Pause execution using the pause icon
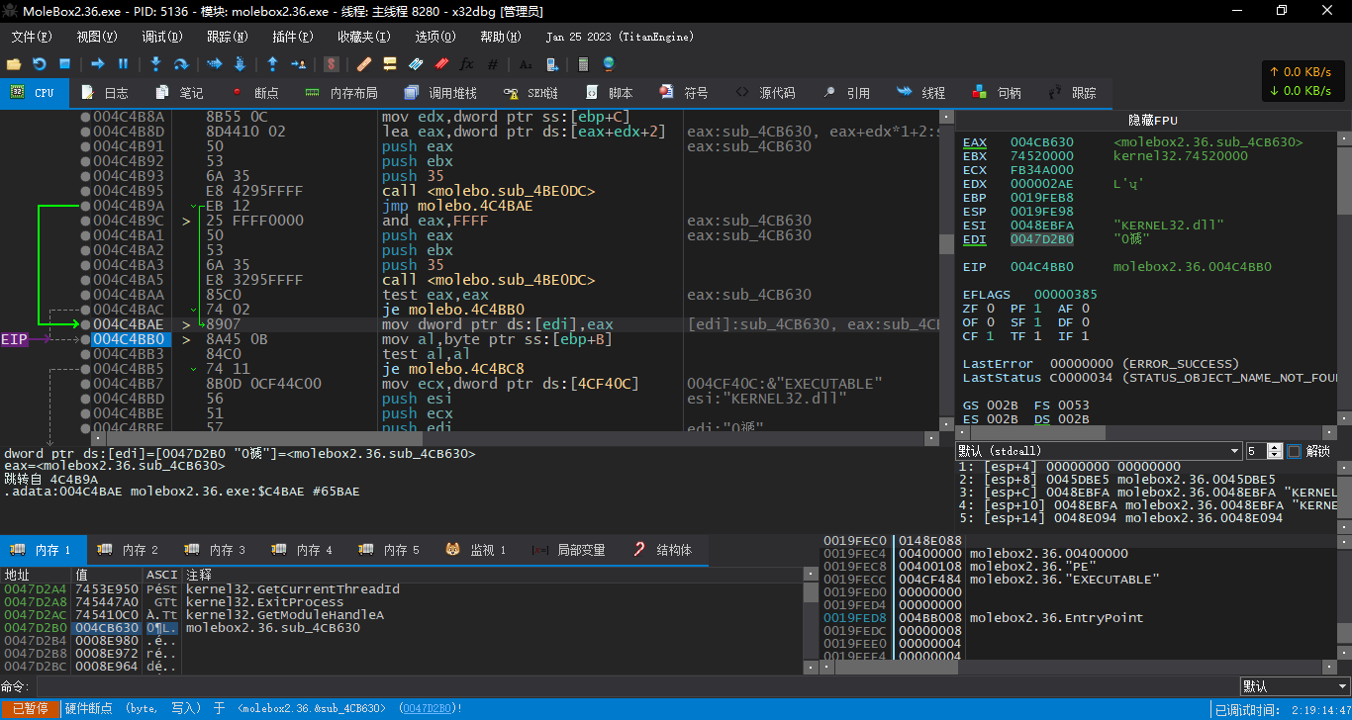Image resolution: width=1352 pixels, height=720 pixels. pyautogui.click(x=124, y=64)
